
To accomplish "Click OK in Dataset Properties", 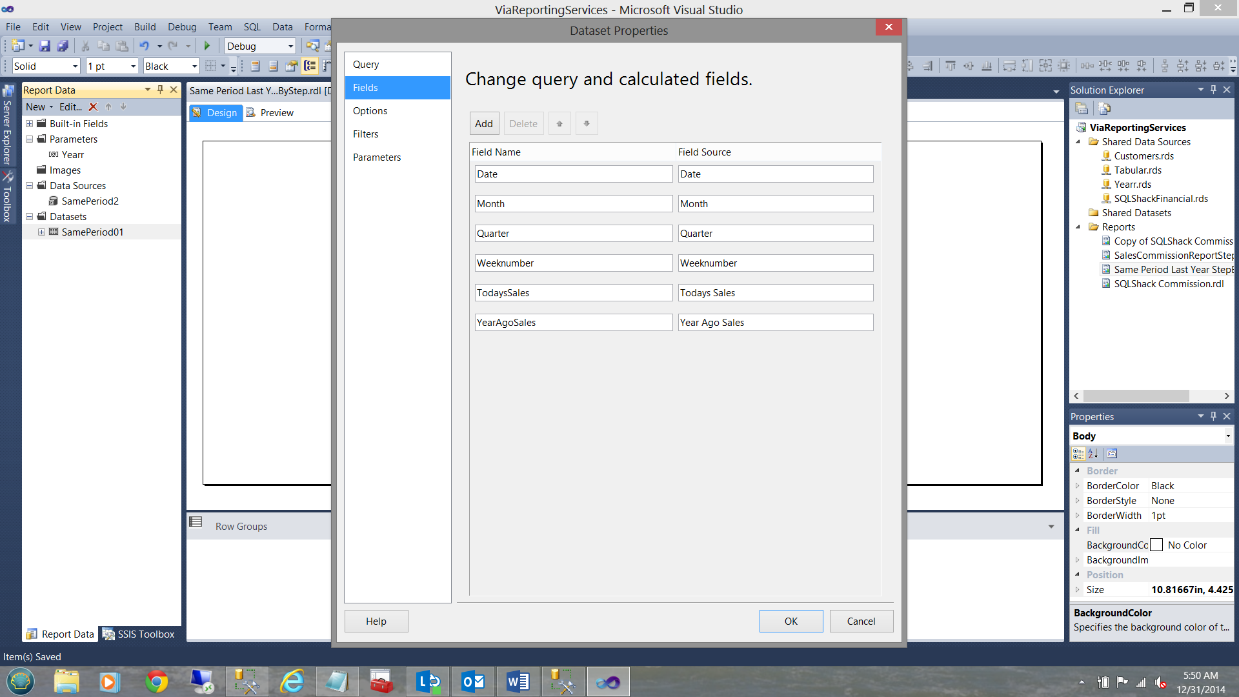I will [x=791, y=621].
